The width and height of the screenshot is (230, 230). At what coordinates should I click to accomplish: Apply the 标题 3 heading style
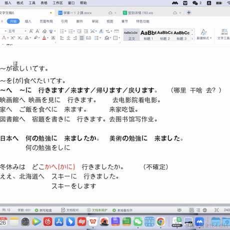pyautogui.click(x=181, y=34)
